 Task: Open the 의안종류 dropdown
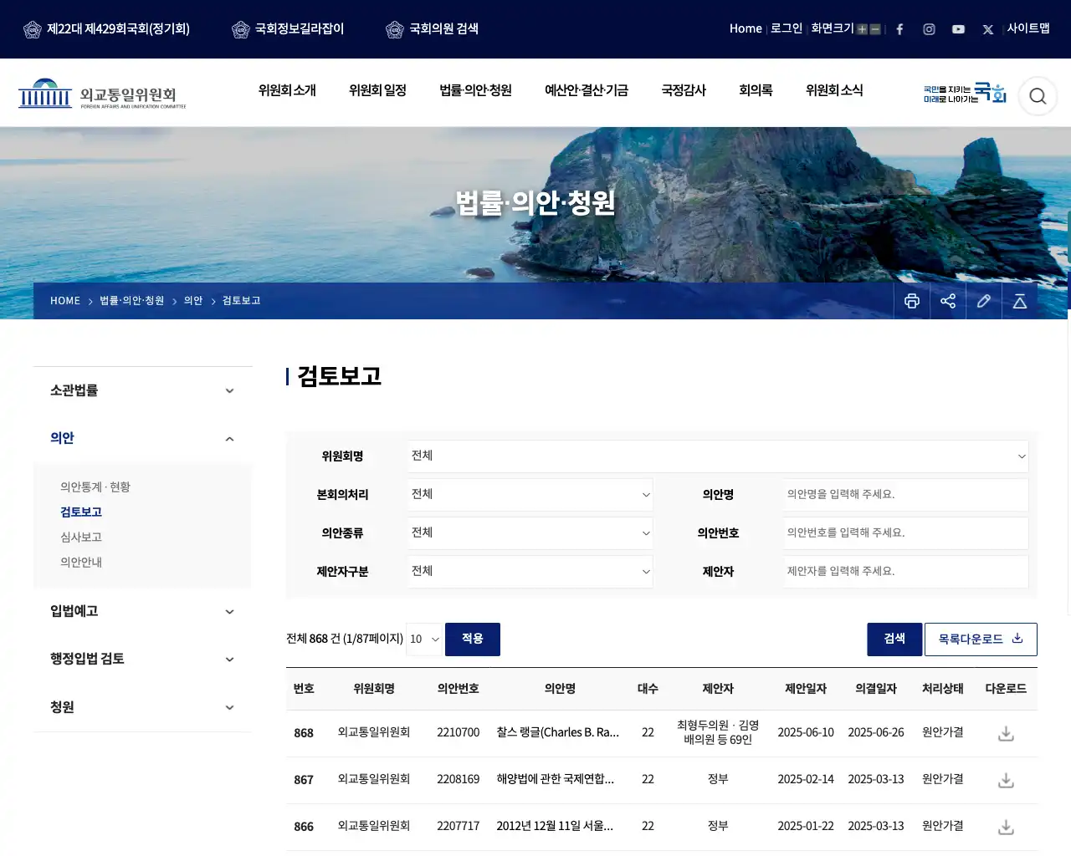(x=530, y=533)
